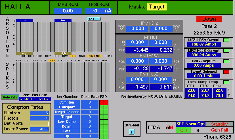Click IPM1H05B POF X value -1.497
235x140 pixels.
tap(137, 87)
